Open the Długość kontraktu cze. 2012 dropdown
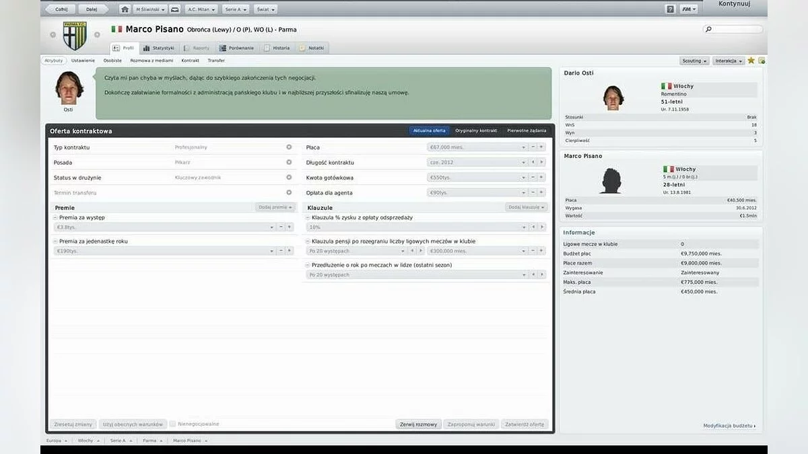 477,162
